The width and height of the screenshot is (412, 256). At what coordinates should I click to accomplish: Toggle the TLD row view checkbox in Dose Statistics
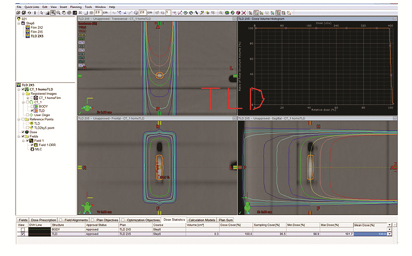tap(23, 234)
